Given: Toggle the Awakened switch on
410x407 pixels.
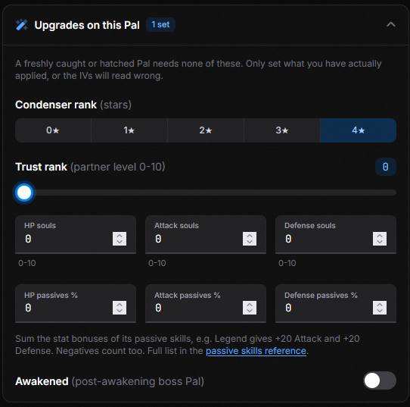Looking at the screenshot, I should (380, 380).
